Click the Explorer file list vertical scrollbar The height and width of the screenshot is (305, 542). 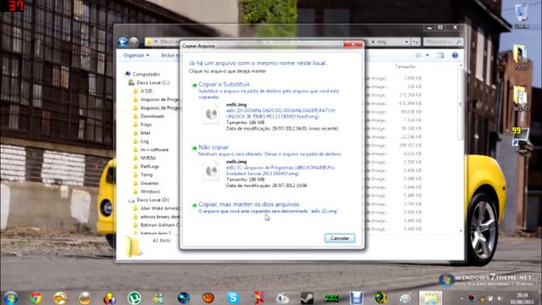point(461,103)
